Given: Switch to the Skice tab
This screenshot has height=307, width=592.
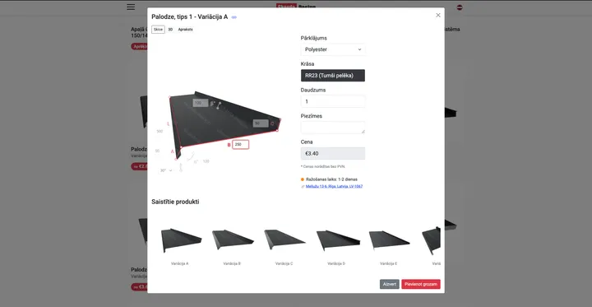Looking at the screenshot, I should coord(158,30).
